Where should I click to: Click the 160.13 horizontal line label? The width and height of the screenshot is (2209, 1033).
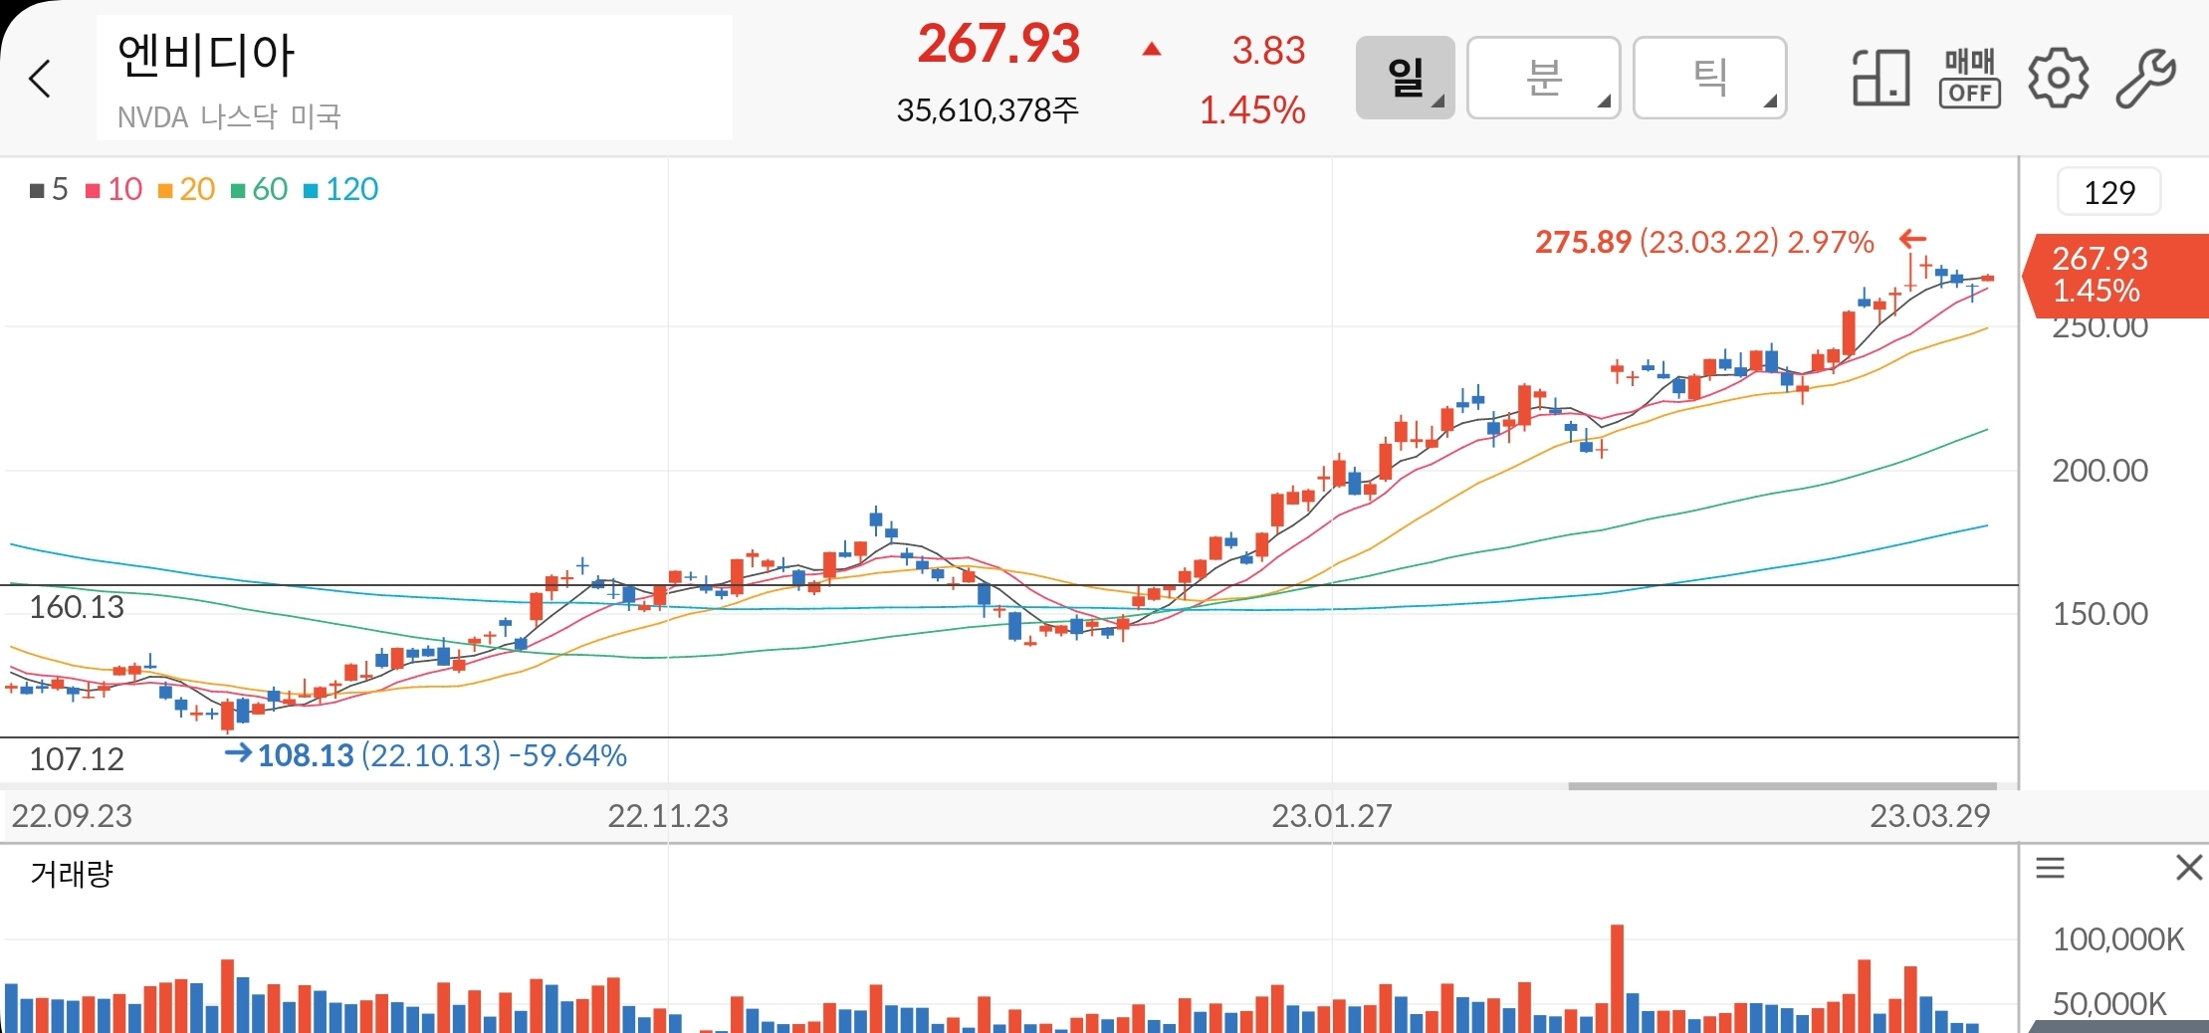(x=77, y=607)
